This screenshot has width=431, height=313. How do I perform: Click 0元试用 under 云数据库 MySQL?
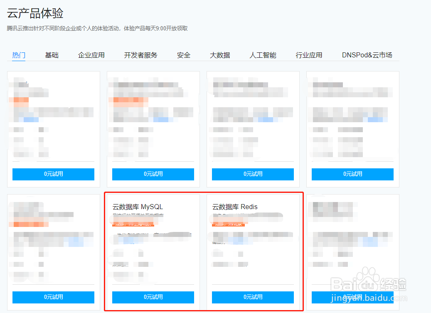153,297
